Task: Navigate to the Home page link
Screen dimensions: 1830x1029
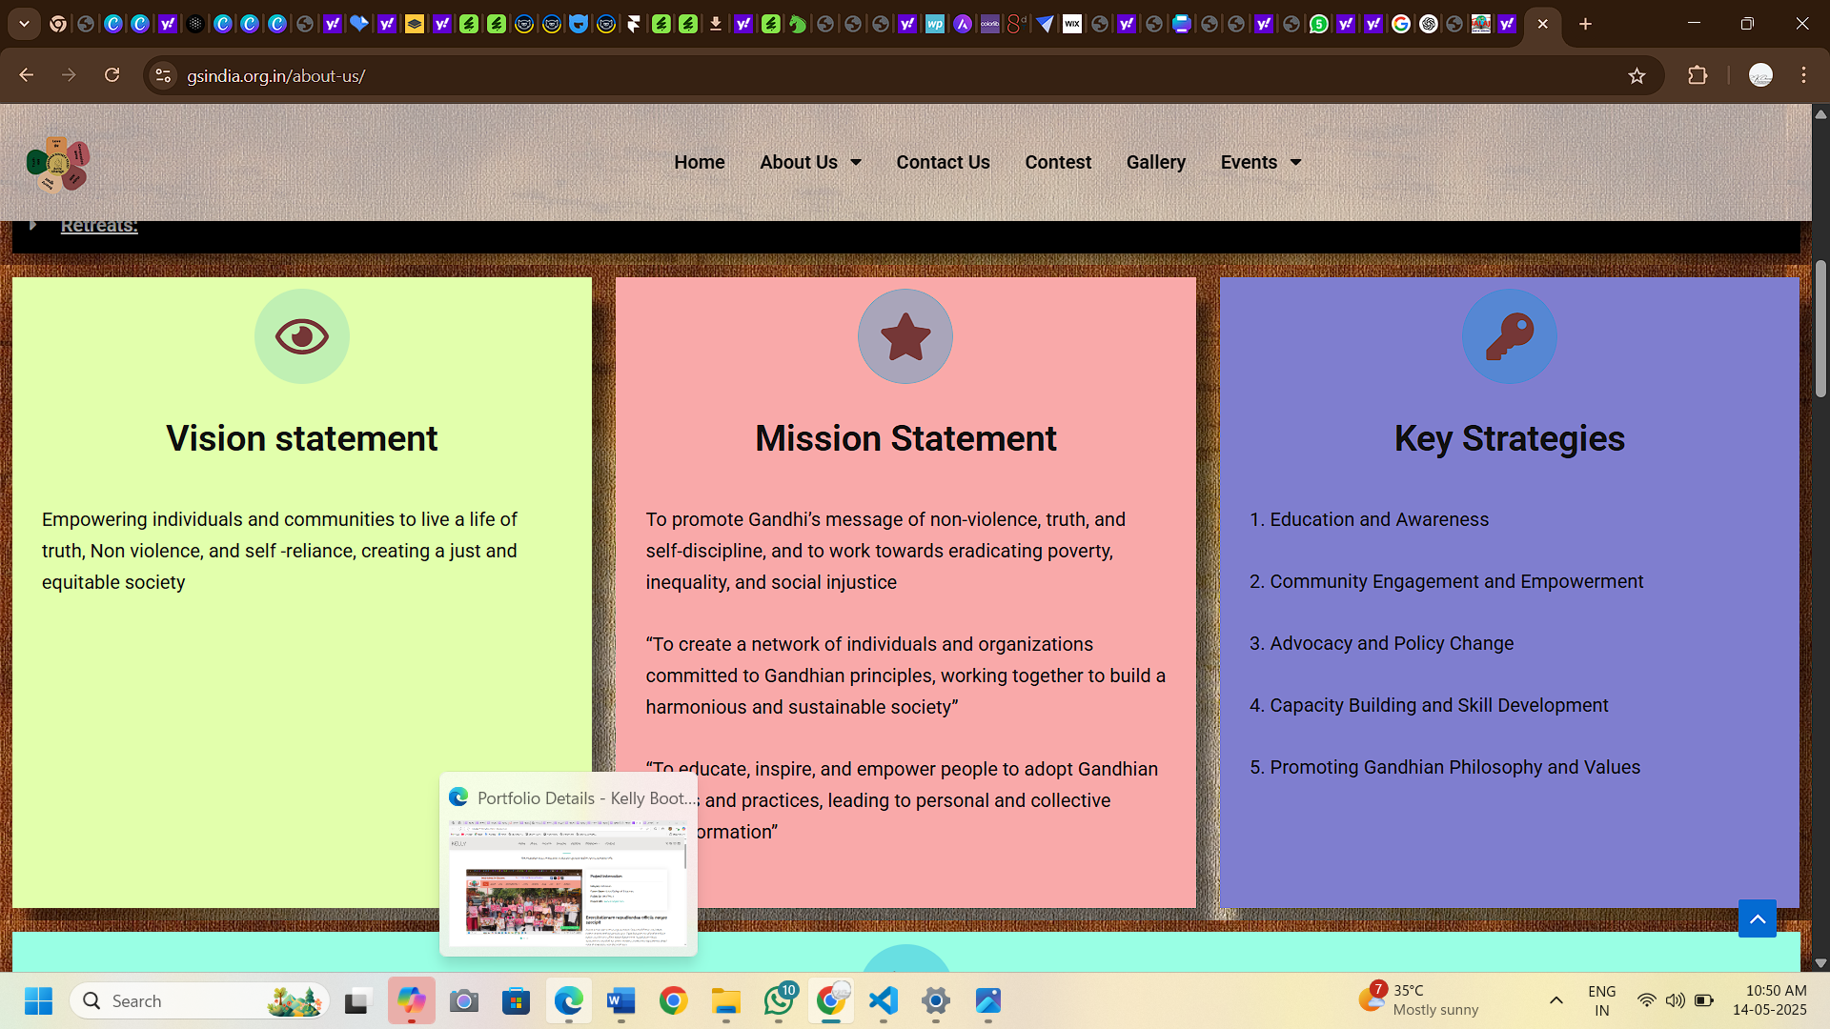Action: (699, 162)
